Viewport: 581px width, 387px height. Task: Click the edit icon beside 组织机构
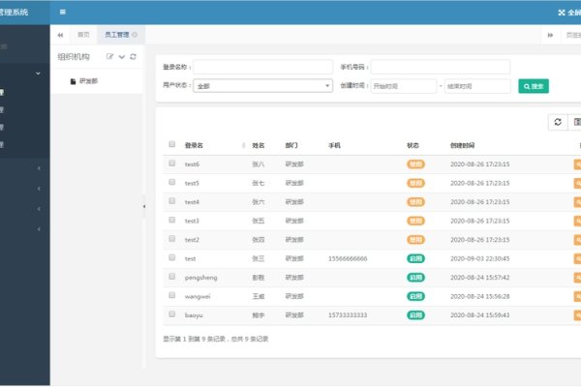pyautogui.click(x=109, y=56)
